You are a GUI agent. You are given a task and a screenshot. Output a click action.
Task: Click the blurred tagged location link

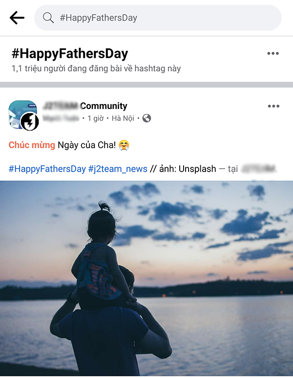coord(258,169)
